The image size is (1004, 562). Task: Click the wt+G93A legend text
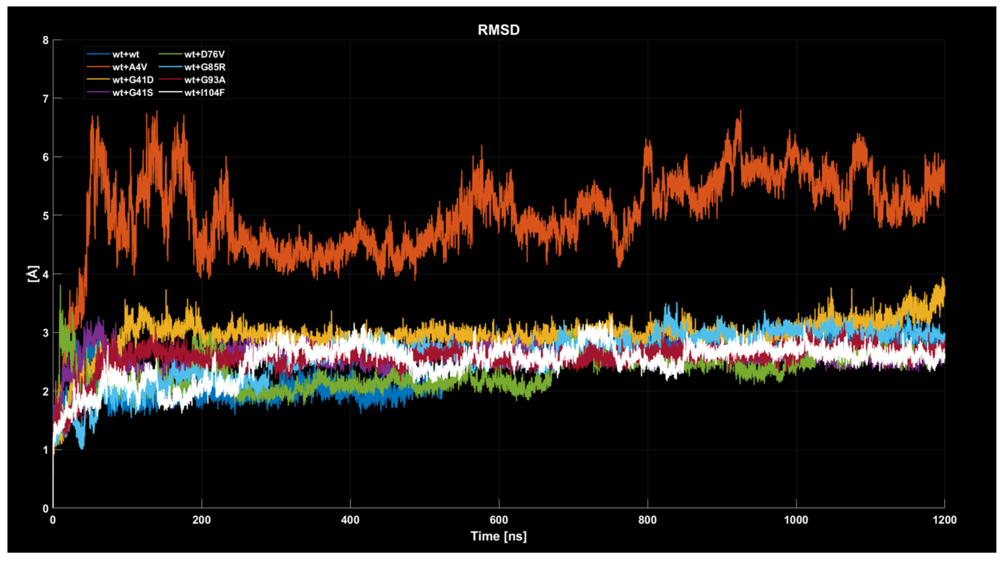[x=205, y=80]
